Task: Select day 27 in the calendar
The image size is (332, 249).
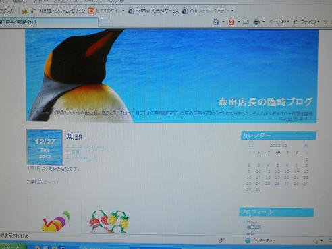Action: tap(286, 184)
